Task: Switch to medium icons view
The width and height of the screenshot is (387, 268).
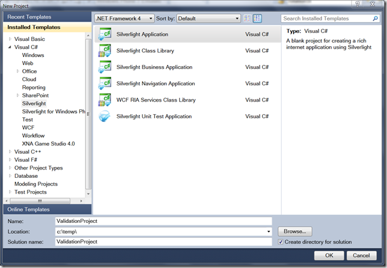Action: pos(257,19)
